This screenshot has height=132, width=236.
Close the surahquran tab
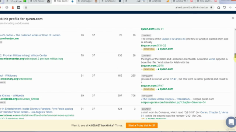103,1
